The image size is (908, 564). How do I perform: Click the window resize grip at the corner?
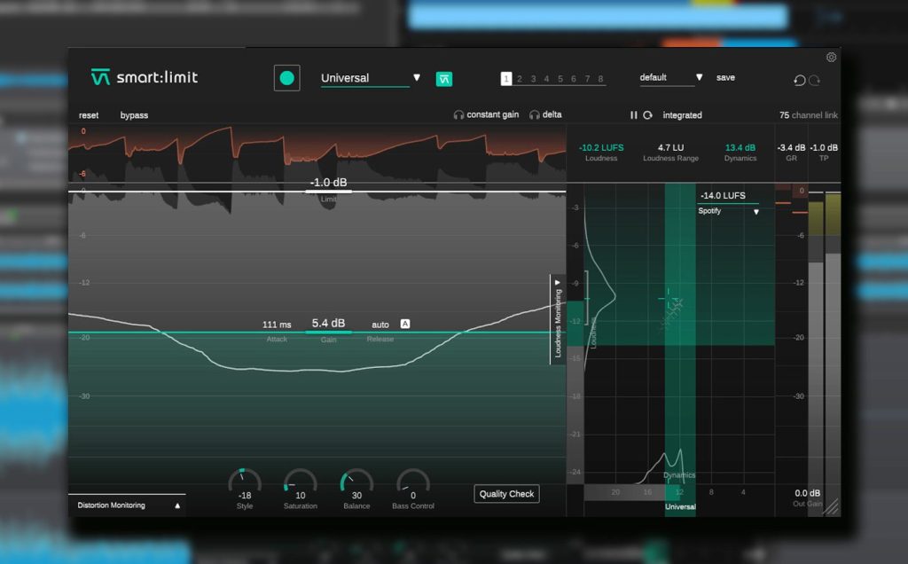click(x=832, y=508)
